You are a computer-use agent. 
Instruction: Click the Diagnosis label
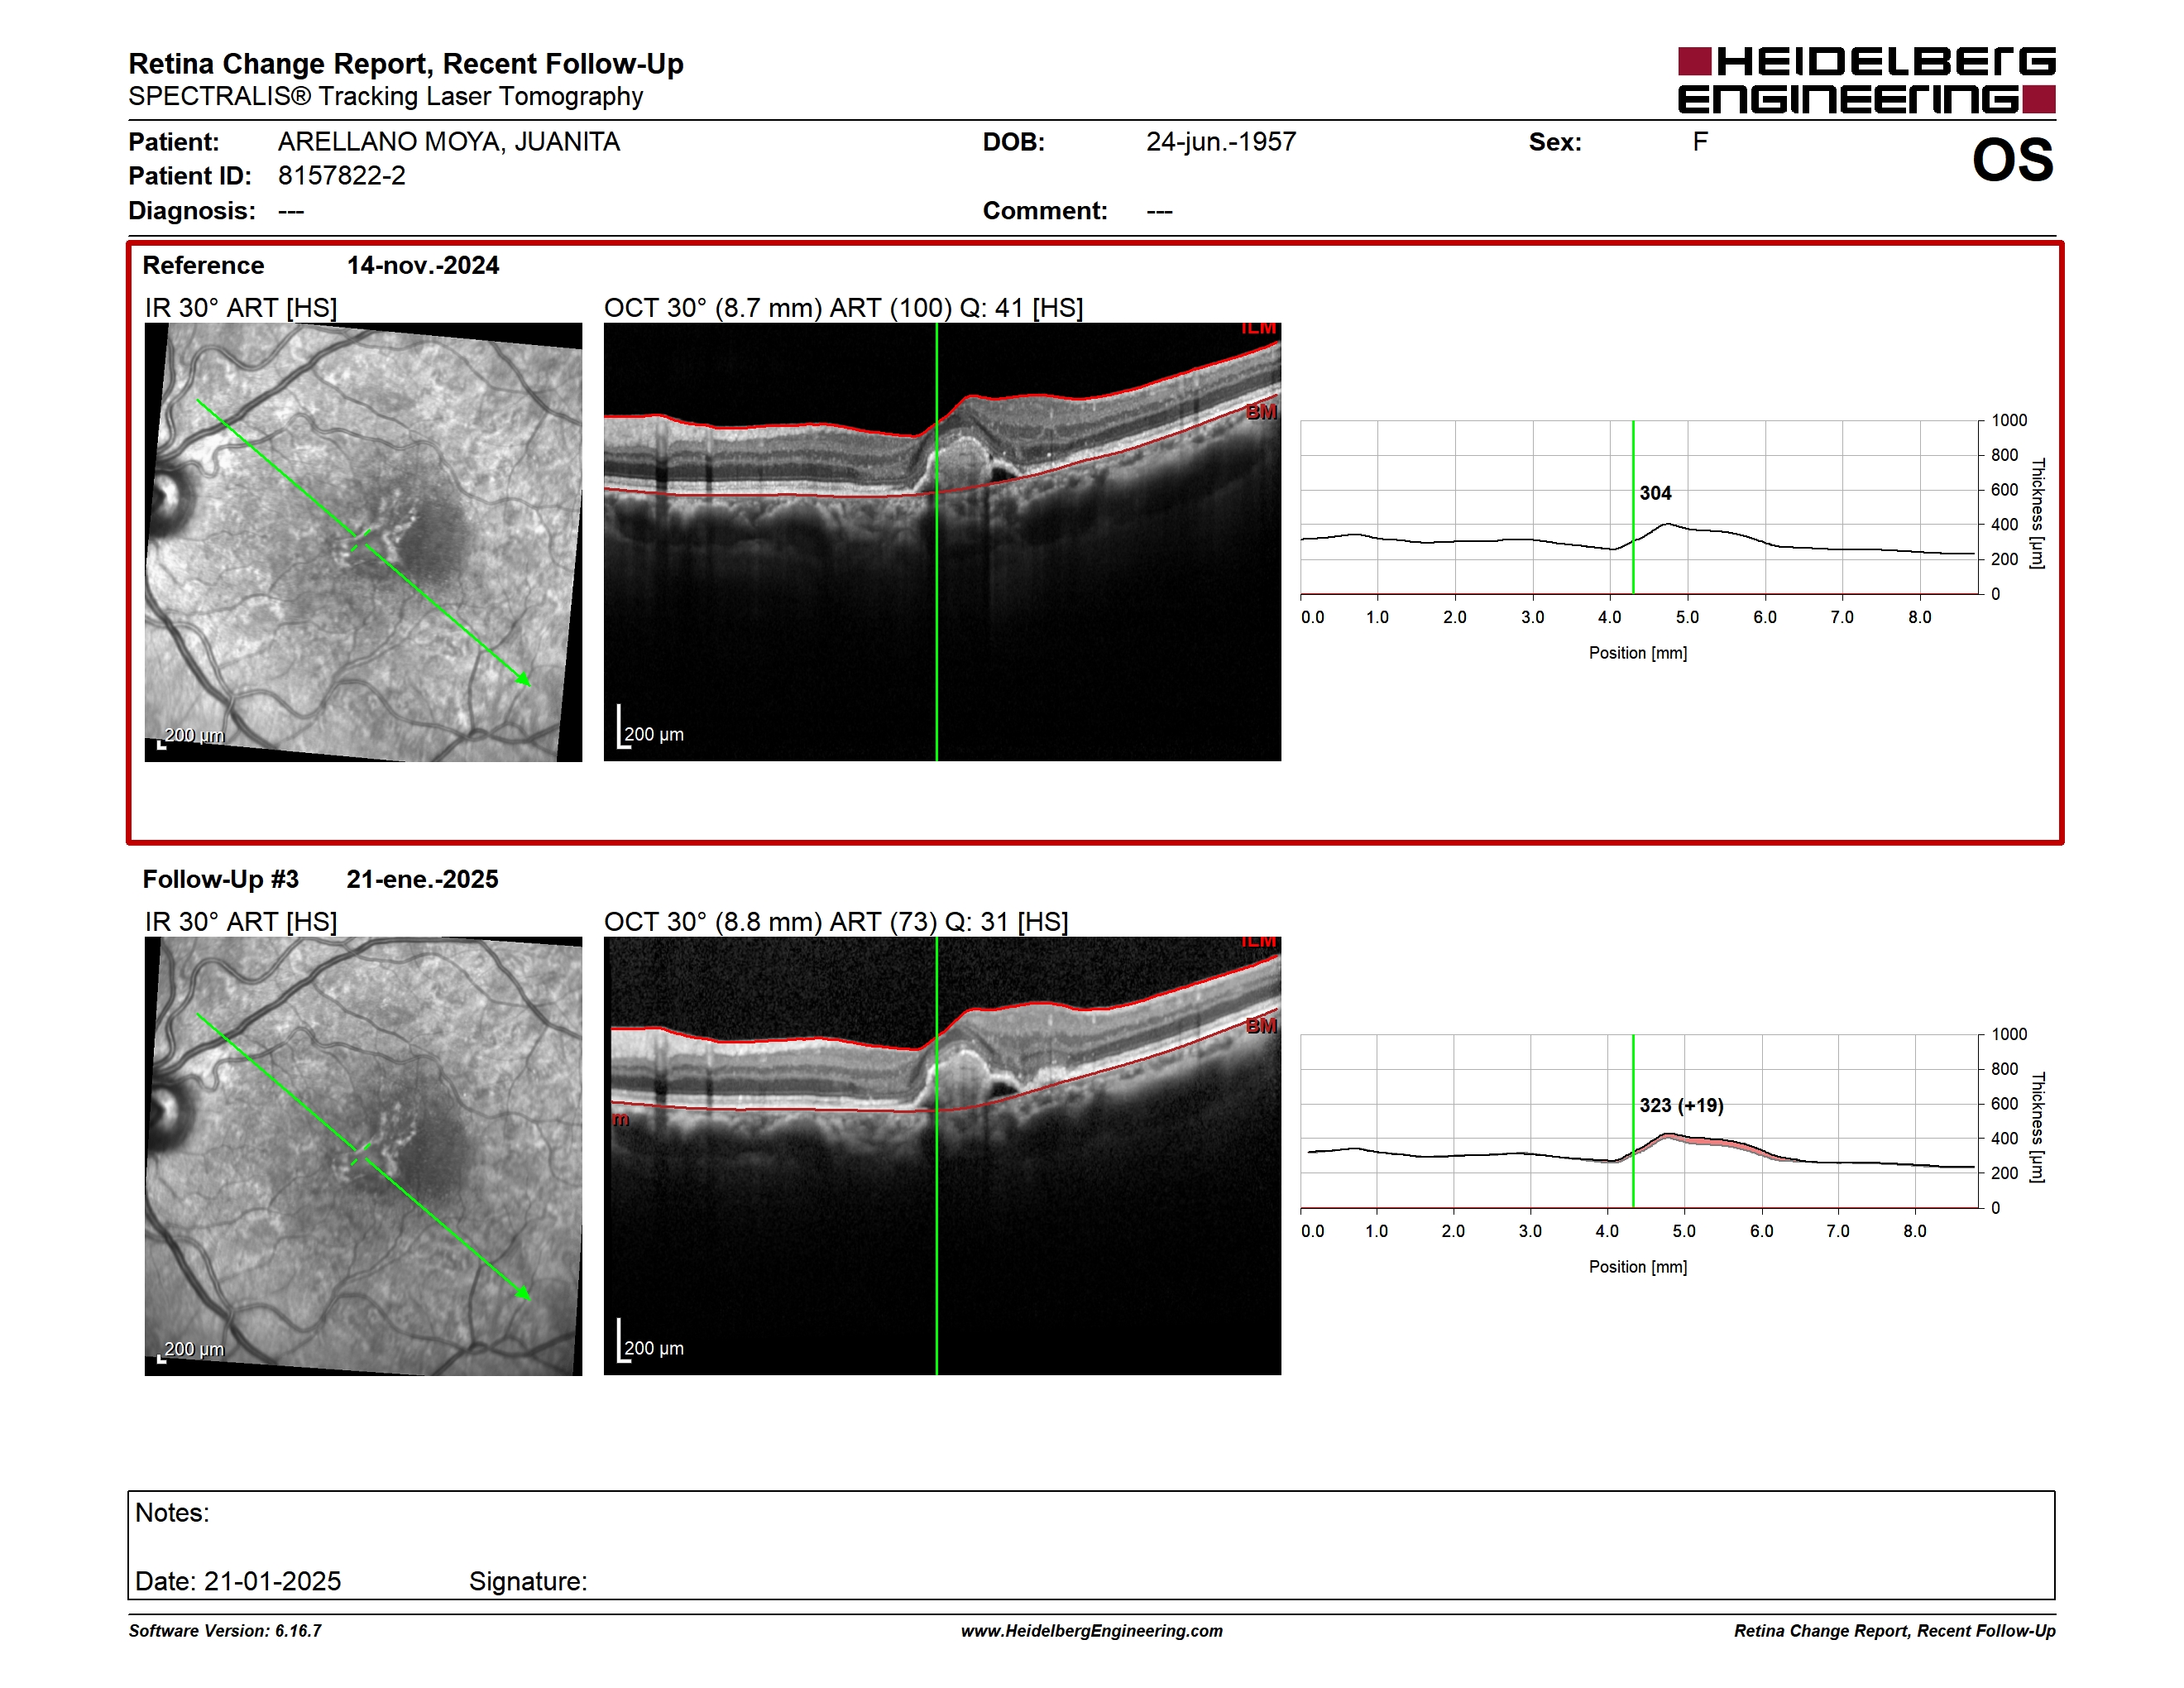coord(192,211)
